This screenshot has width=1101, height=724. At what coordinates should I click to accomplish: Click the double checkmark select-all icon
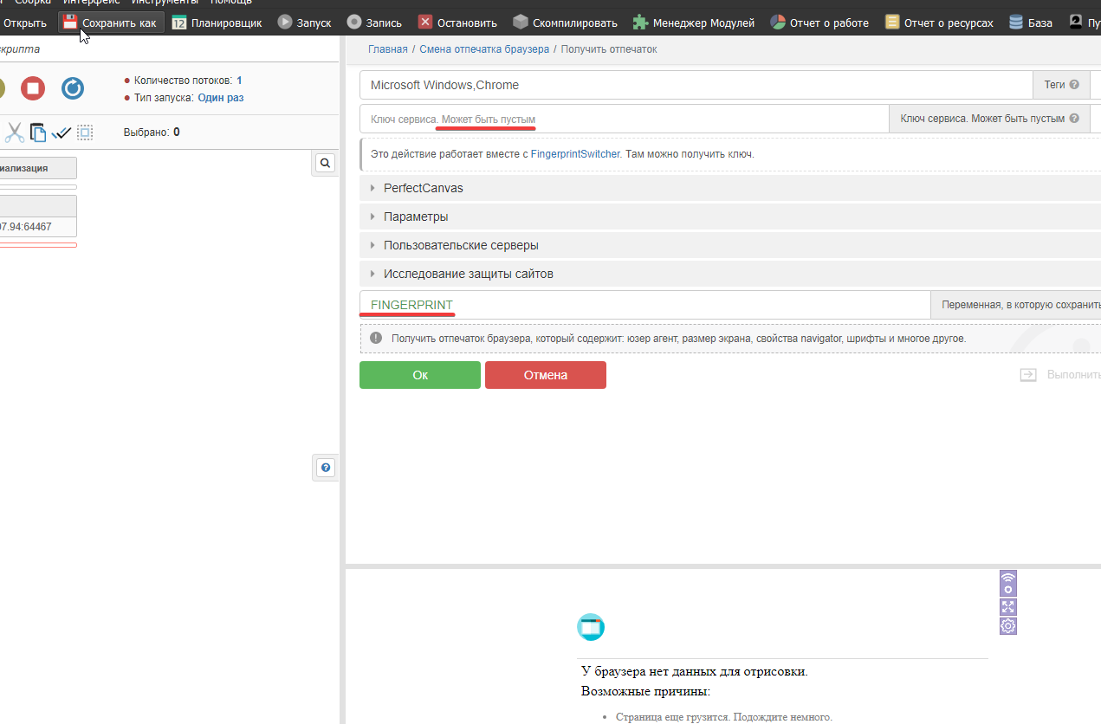[x=62, y=133]
